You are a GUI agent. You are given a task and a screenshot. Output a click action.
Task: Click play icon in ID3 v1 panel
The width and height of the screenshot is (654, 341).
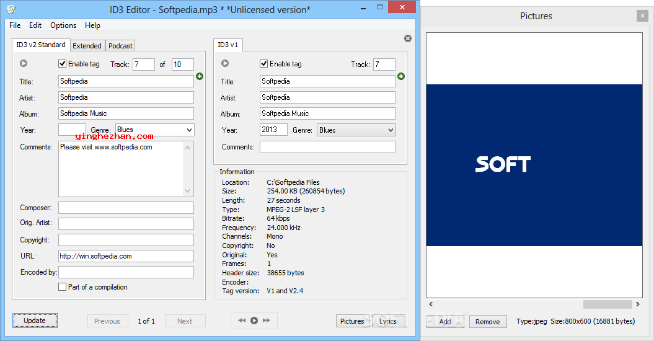[x=225, y=63]
